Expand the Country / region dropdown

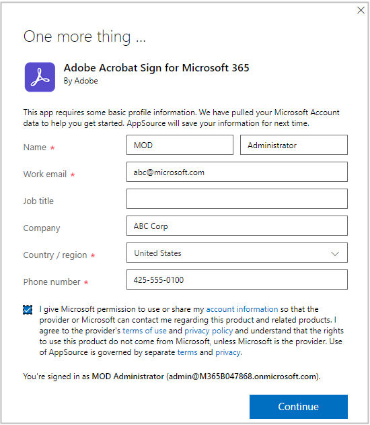(237, 253)
